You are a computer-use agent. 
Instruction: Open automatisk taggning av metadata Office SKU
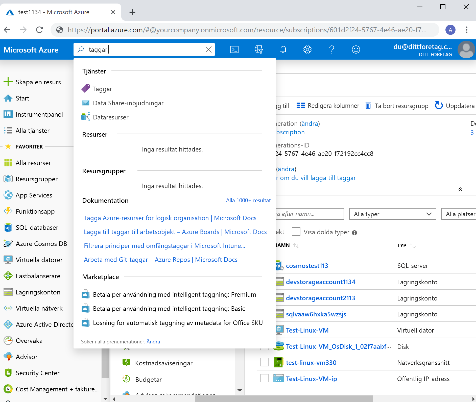click(178, 323)
